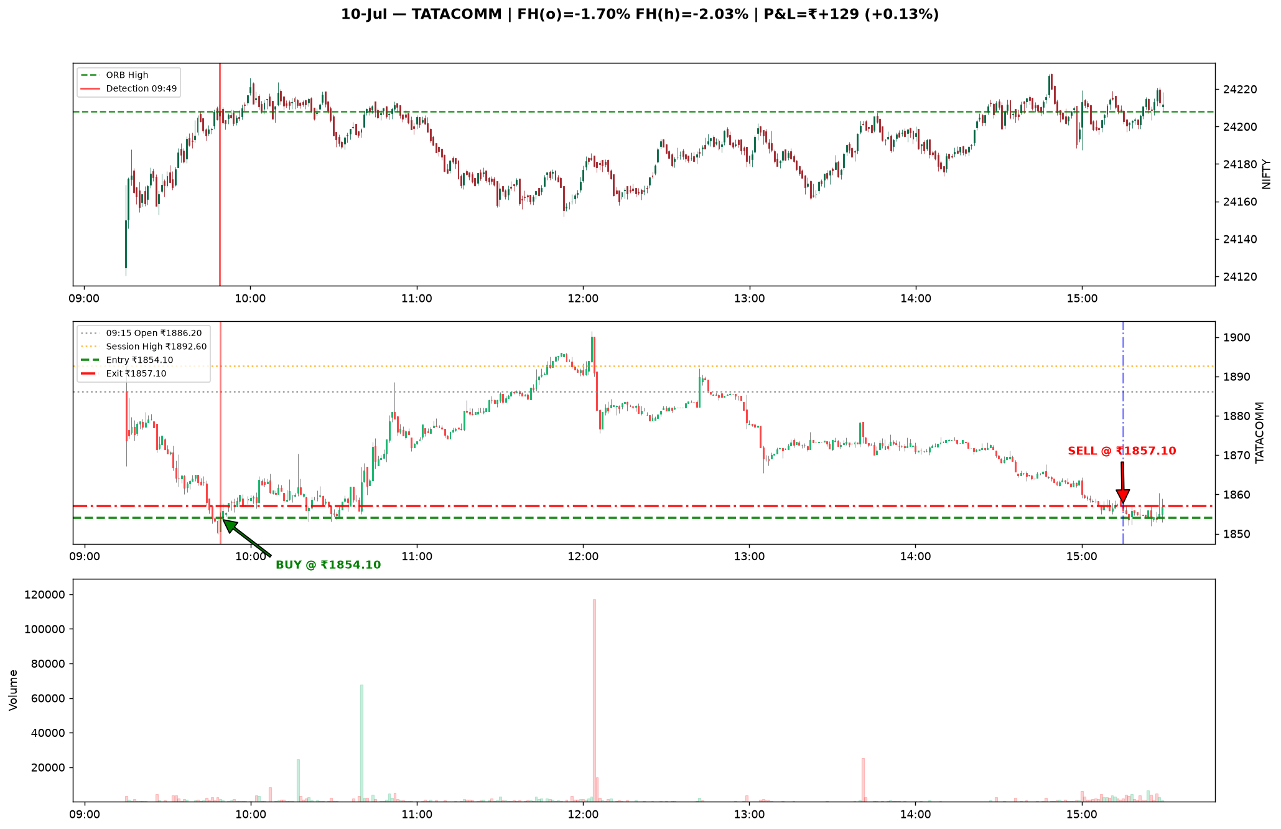
Task: Click the 12:00 time label under the NIFTY chart
Action: tap(583, 299)
